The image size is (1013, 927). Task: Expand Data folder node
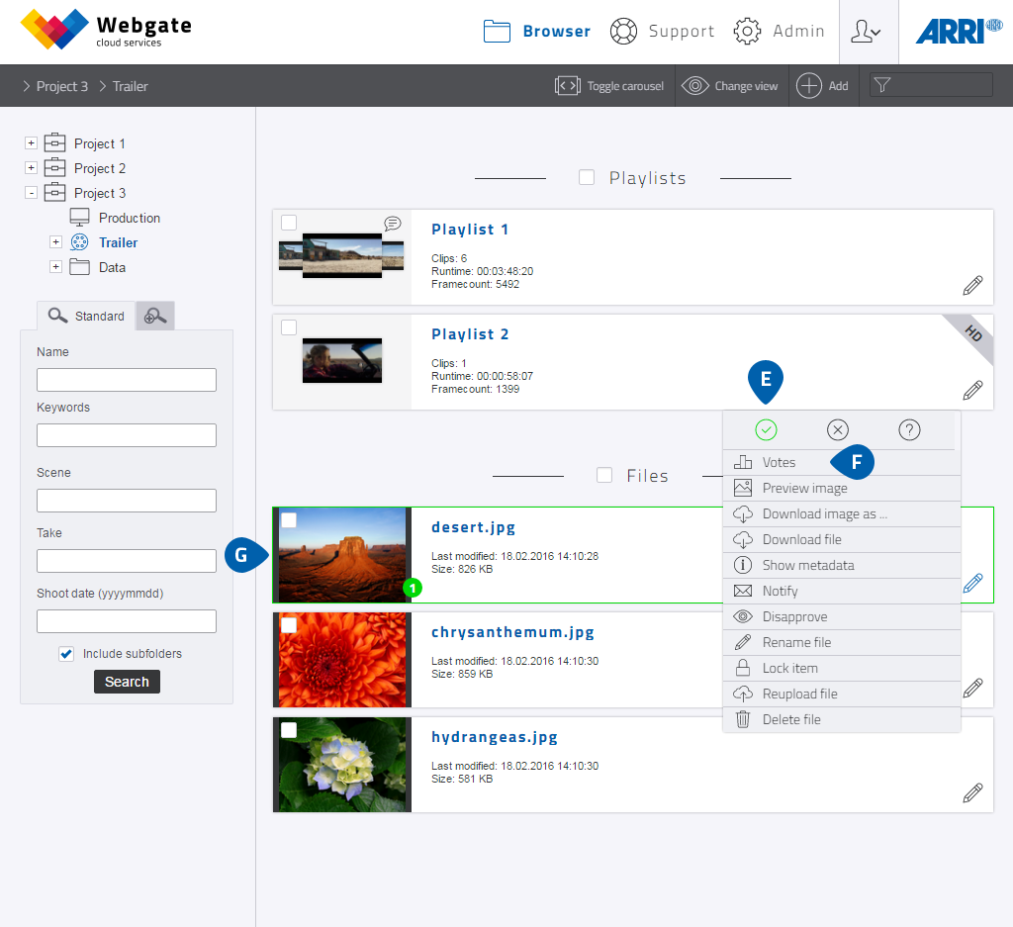pos(55,267)
